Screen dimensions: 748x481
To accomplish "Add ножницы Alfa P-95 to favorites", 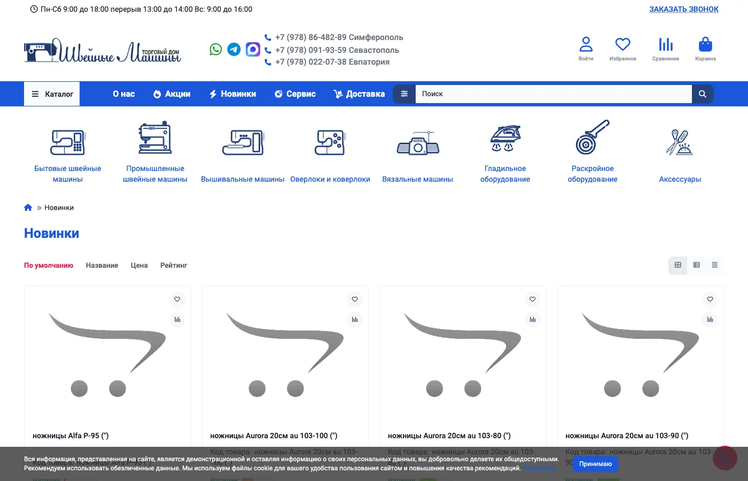I will [177, 299].
